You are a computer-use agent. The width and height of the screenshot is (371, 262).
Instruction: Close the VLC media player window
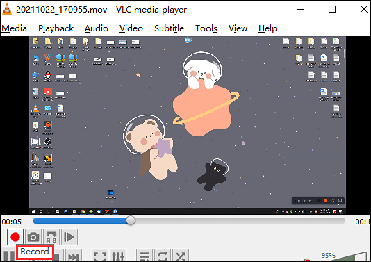coord(363,10)
